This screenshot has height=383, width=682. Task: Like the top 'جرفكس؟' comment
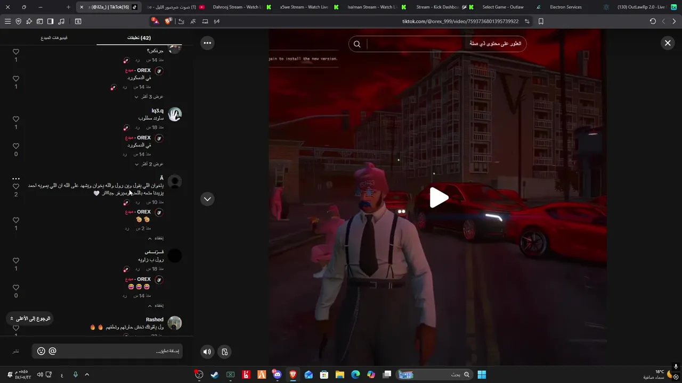16,52
